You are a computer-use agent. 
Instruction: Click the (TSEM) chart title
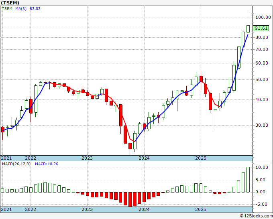click(x=10, y=3)
